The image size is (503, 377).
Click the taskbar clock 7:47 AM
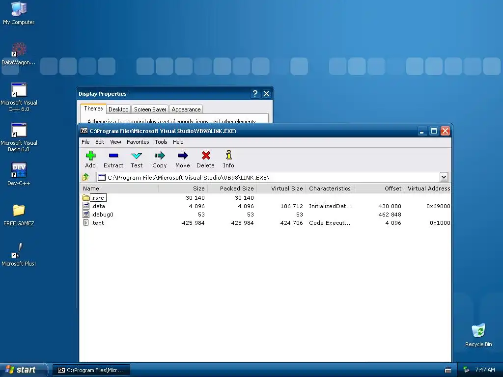click(x=485, y=370)
